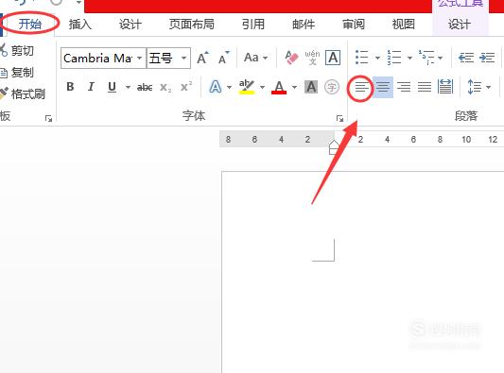Click ruler mark labeled 10
The width and height of the screenshot is (504, 373).
tap(466, 140)
